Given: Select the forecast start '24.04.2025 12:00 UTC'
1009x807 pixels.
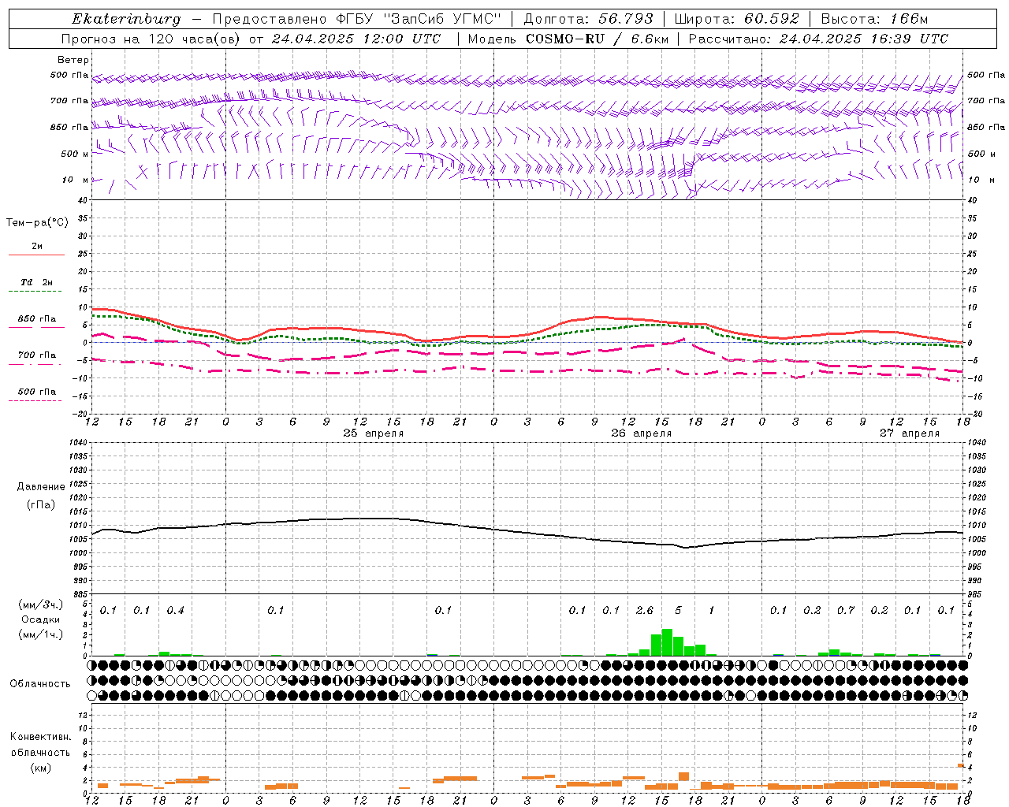Looking at the screenshot, I should click(x=356, y=39).
